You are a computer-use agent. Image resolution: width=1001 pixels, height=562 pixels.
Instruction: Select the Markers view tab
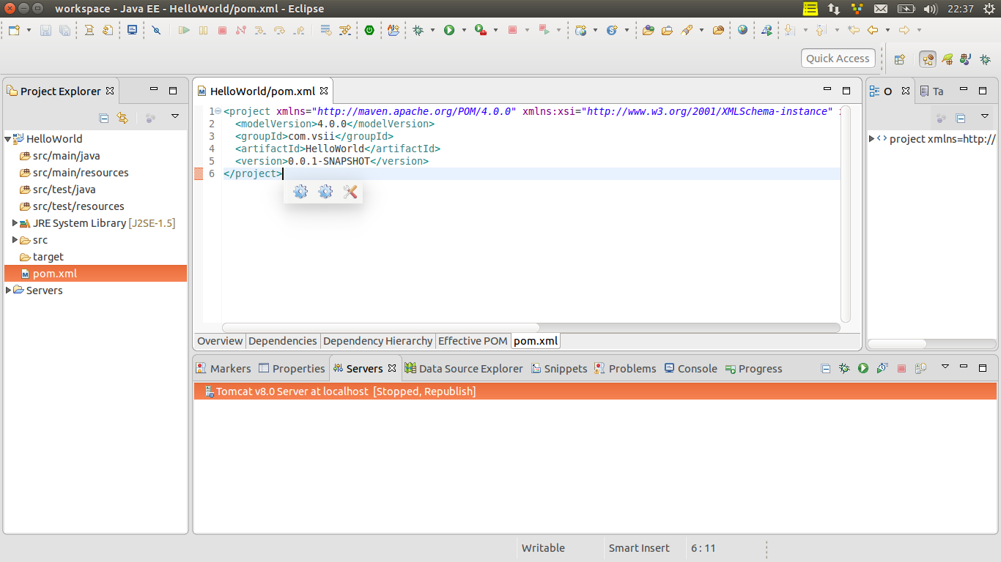pyautogui.click(x=224, y=369)
